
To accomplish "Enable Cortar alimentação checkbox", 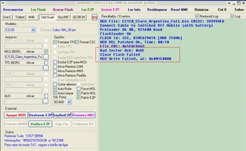I will tap(55, 84).
